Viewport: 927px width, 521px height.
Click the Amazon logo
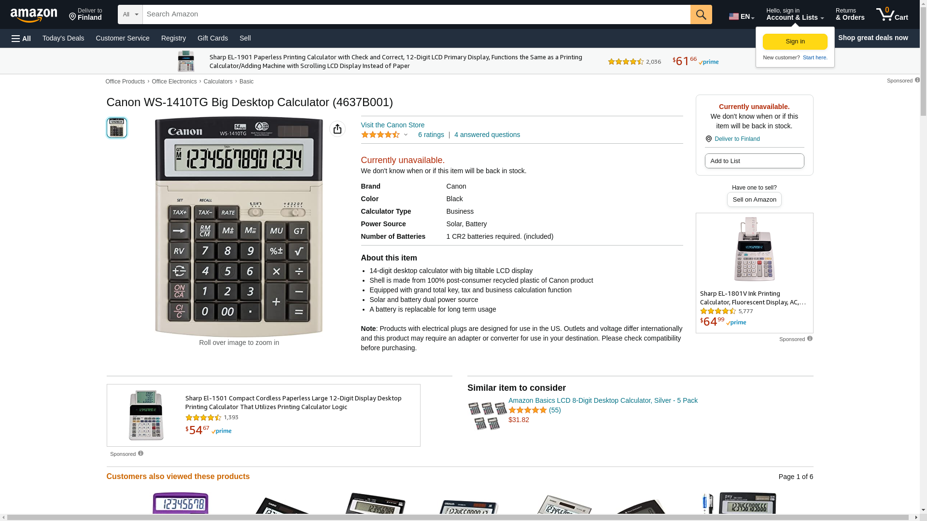[x=34, y=15]
